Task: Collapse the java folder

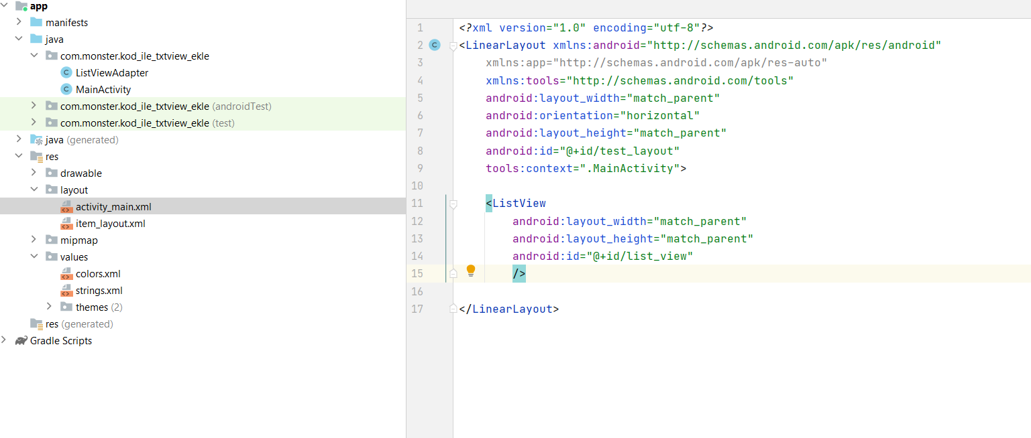Action: (19, 39)
